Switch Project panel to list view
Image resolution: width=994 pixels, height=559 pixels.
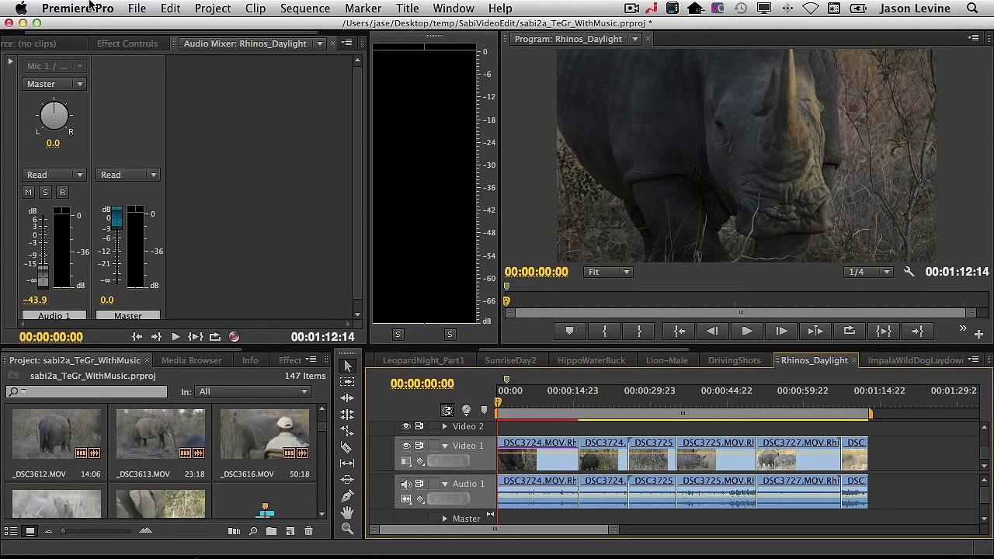coord(11,531)
